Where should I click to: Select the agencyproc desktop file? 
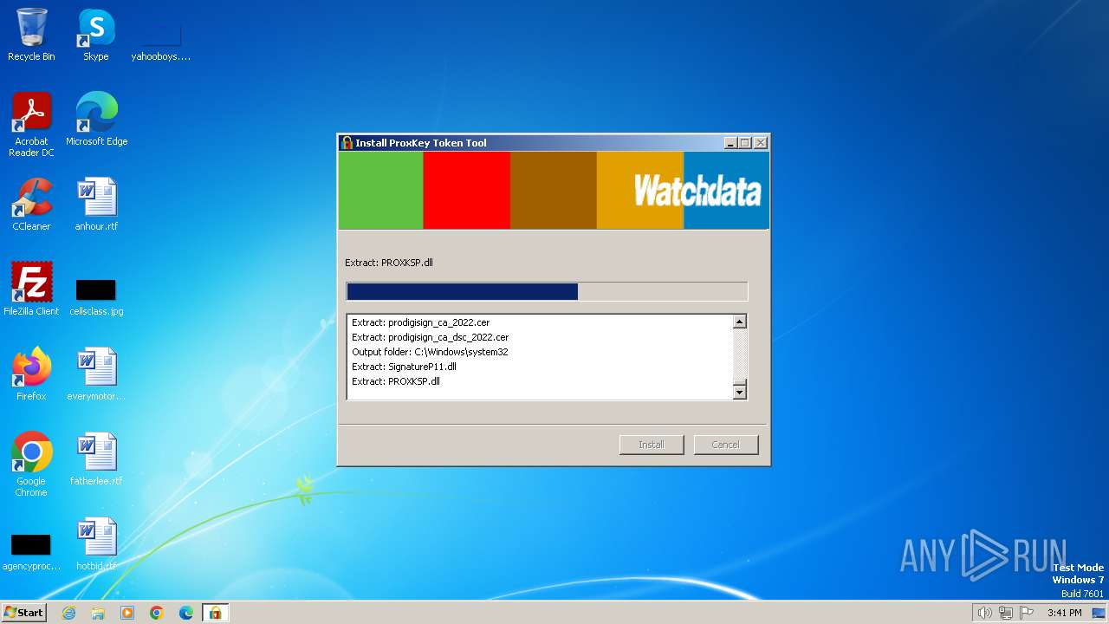click(x=31, y=551)
